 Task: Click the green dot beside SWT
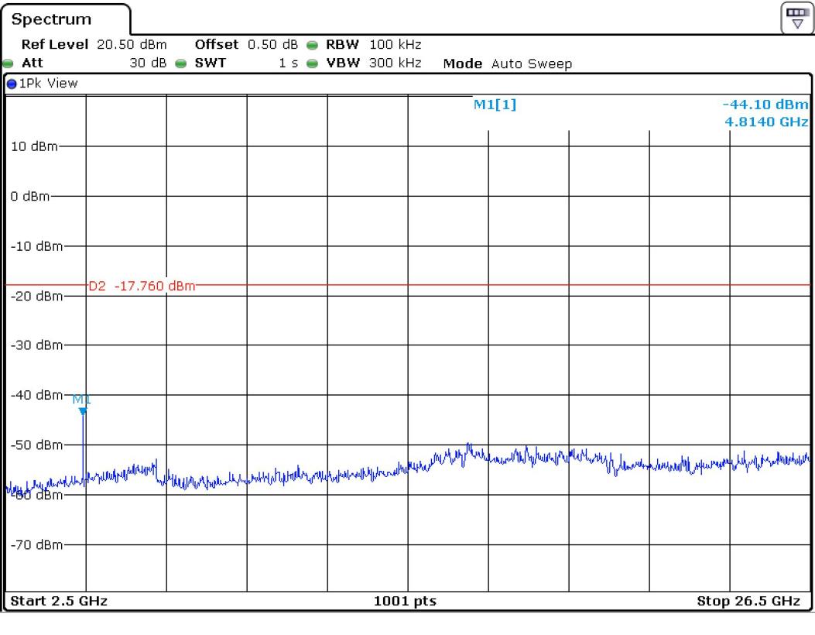180,63
